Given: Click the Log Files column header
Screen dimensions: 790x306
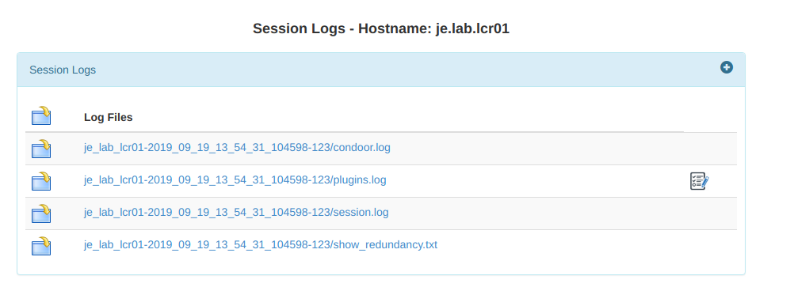Looking at the screenshot, I should [109, 118].
